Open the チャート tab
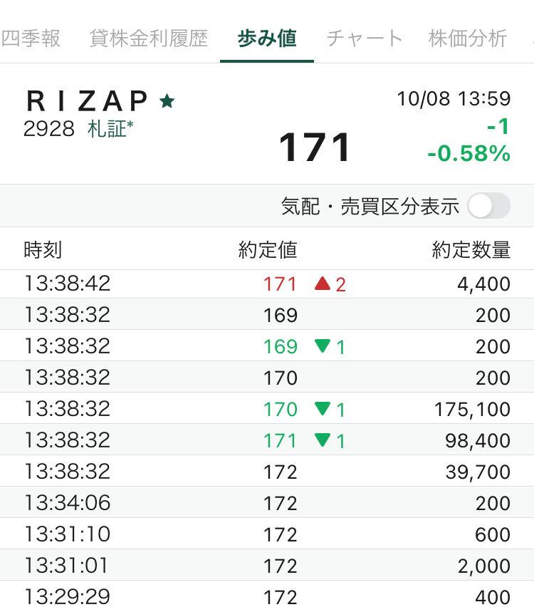The height and width of the screenshot is (607, 534). [x=365, y=38]
